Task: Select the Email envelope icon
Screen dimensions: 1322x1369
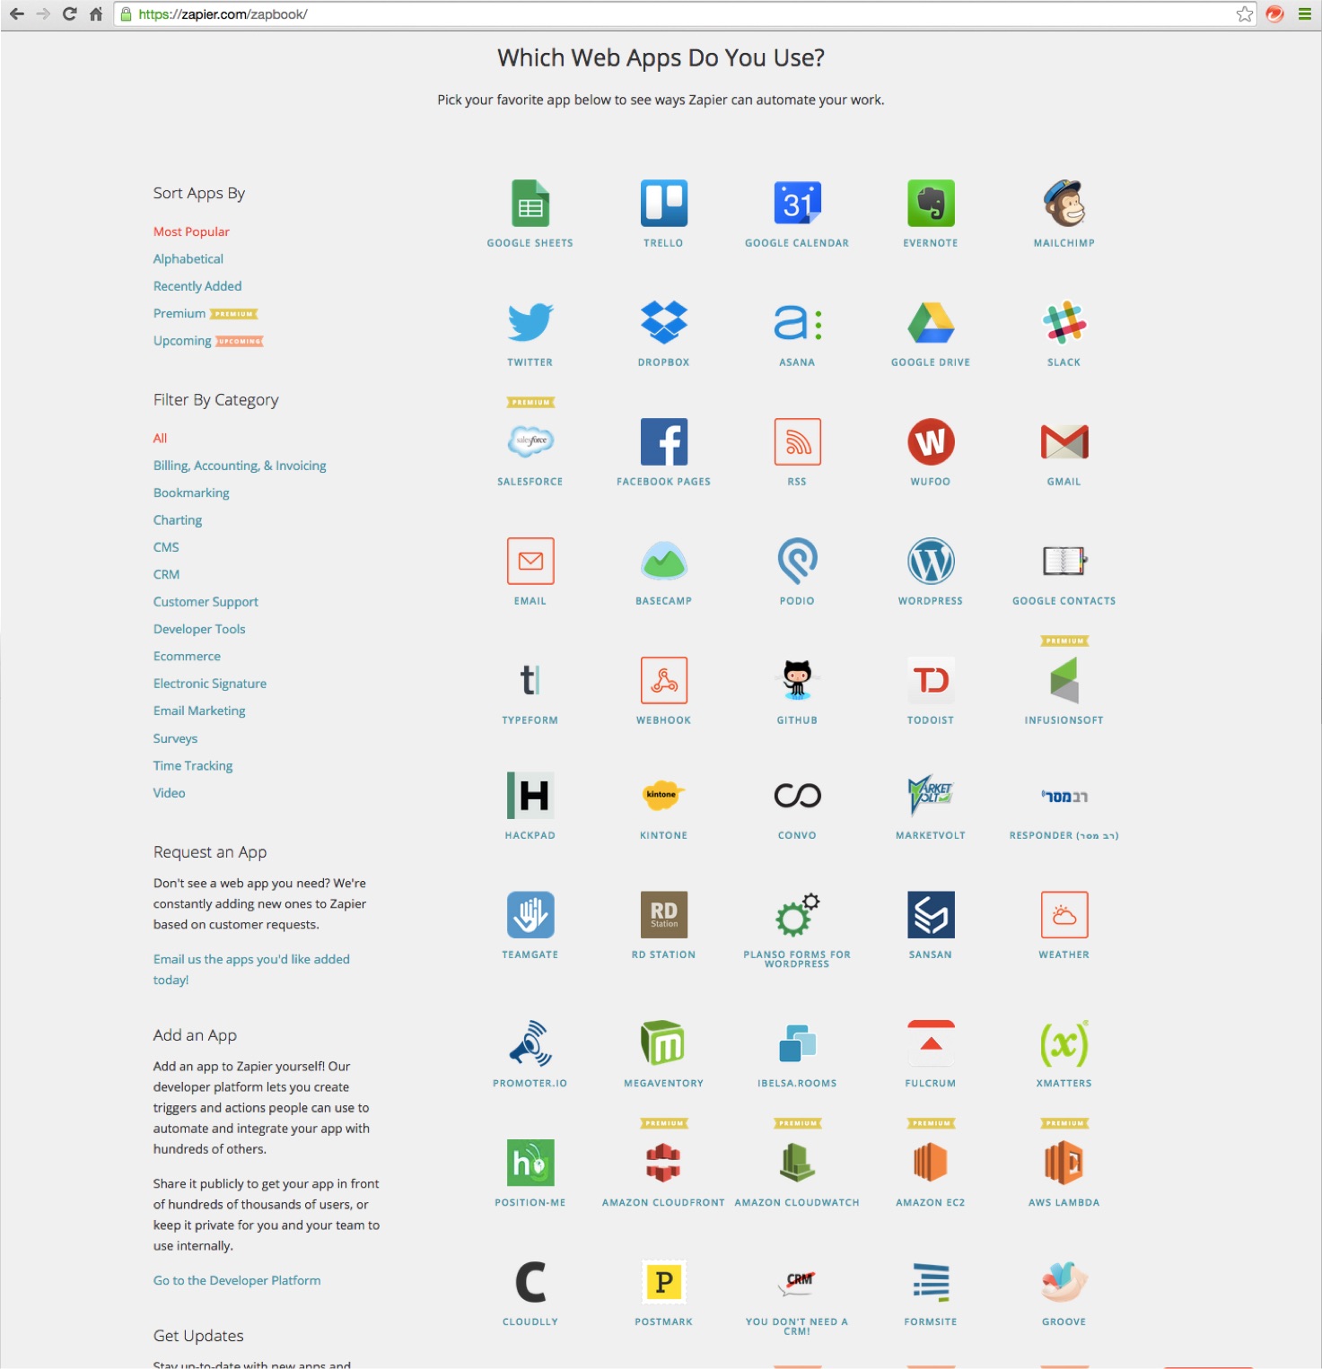Action: pyautogui.click(x=530, y=561)
